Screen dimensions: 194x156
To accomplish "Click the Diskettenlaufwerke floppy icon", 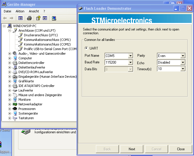I will pos(15,67).
